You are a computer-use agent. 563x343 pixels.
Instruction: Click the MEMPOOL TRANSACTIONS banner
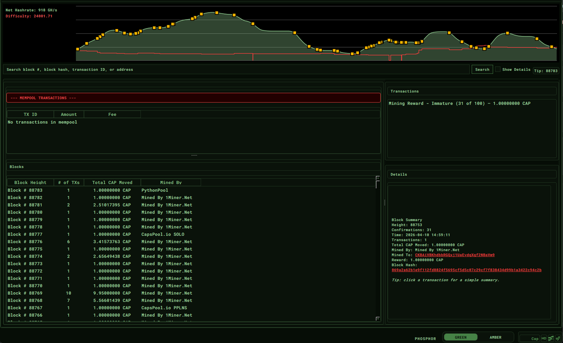(193, 98)
